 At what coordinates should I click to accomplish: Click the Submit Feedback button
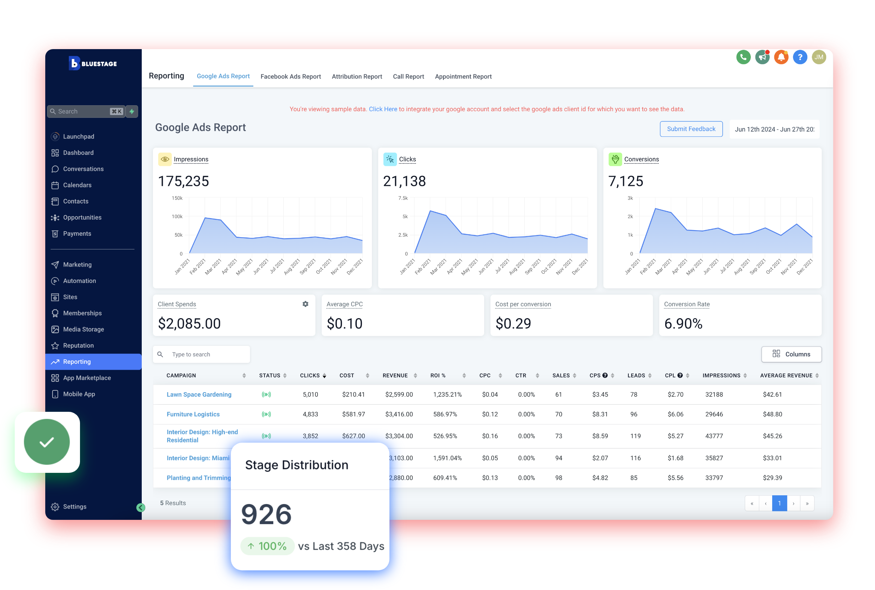click(x=691, y=129)
